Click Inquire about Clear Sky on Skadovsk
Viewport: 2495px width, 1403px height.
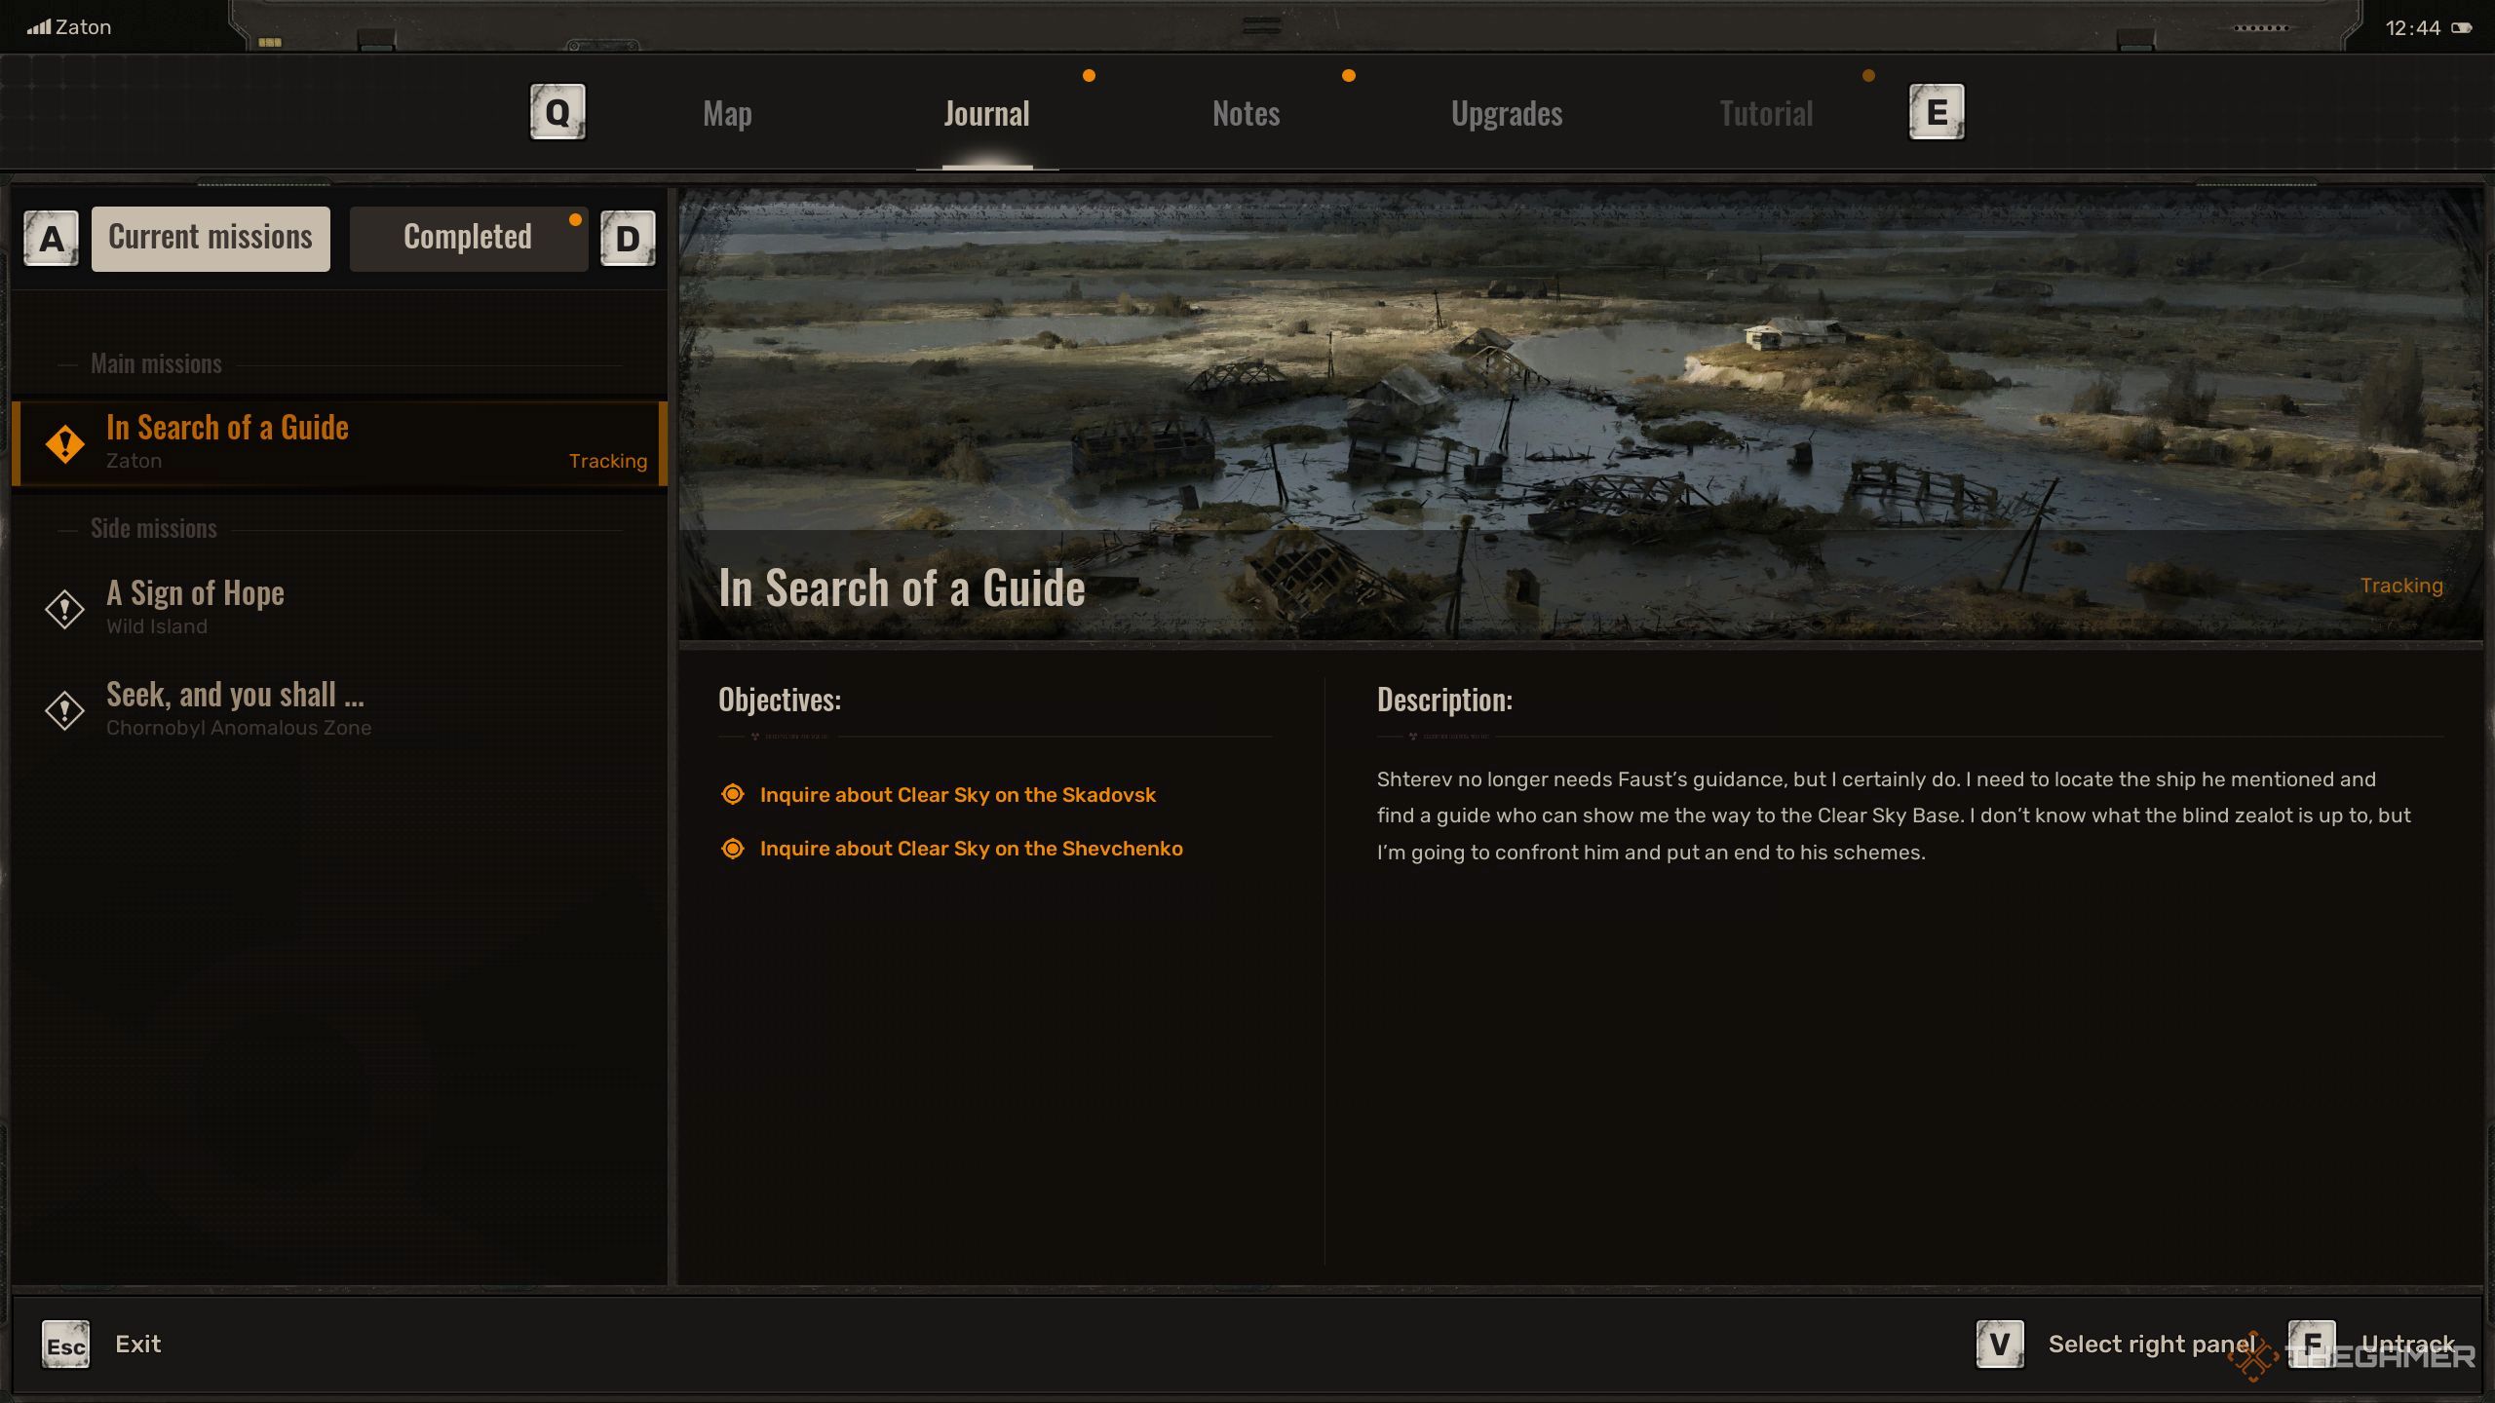pyautogui.click(x=956, y=795)
